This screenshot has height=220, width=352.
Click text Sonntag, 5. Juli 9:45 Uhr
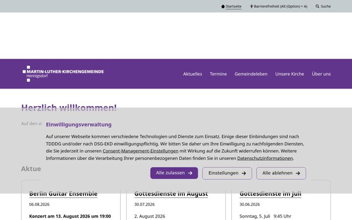tap(265, 216)
